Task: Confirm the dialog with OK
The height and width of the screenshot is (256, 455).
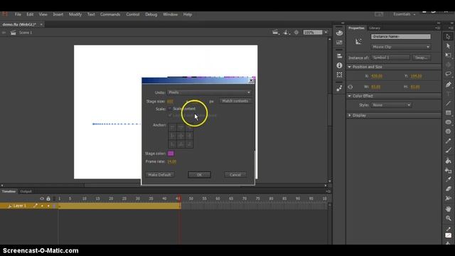Action: 199,175
